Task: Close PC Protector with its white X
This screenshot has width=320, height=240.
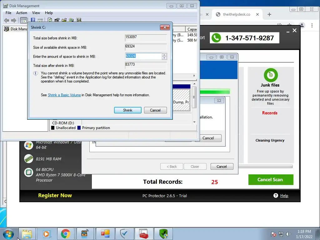Action: (x=294, y=30)
